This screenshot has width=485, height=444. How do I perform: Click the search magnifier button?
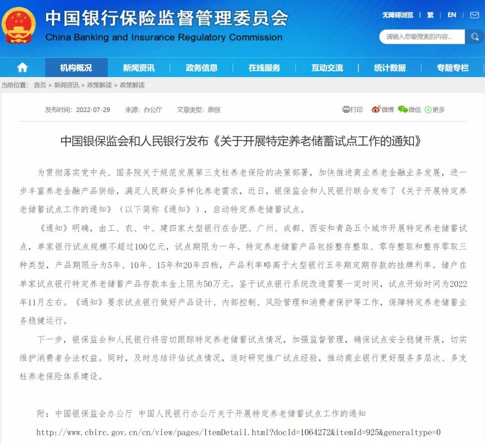pos(475,37)
